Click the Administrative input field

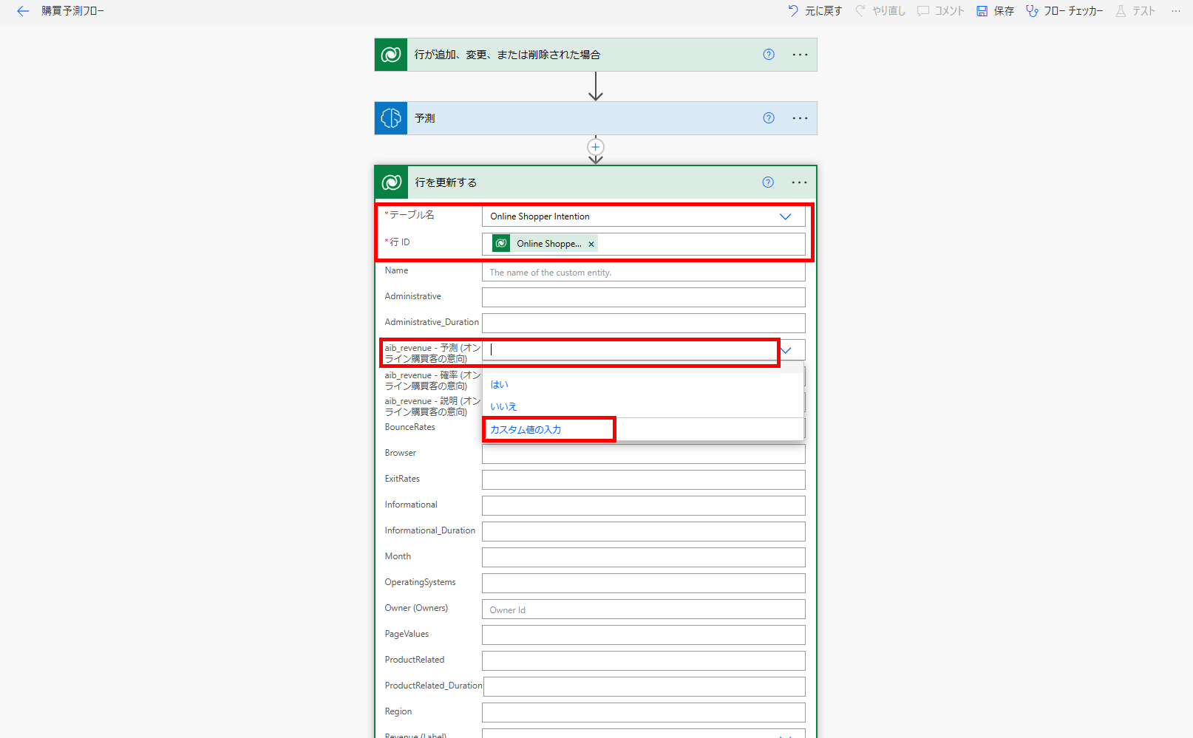644,297
